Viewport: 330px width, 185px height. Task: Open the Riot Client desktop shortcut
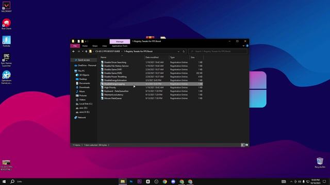pyautogui.click(x=6, y=24)
